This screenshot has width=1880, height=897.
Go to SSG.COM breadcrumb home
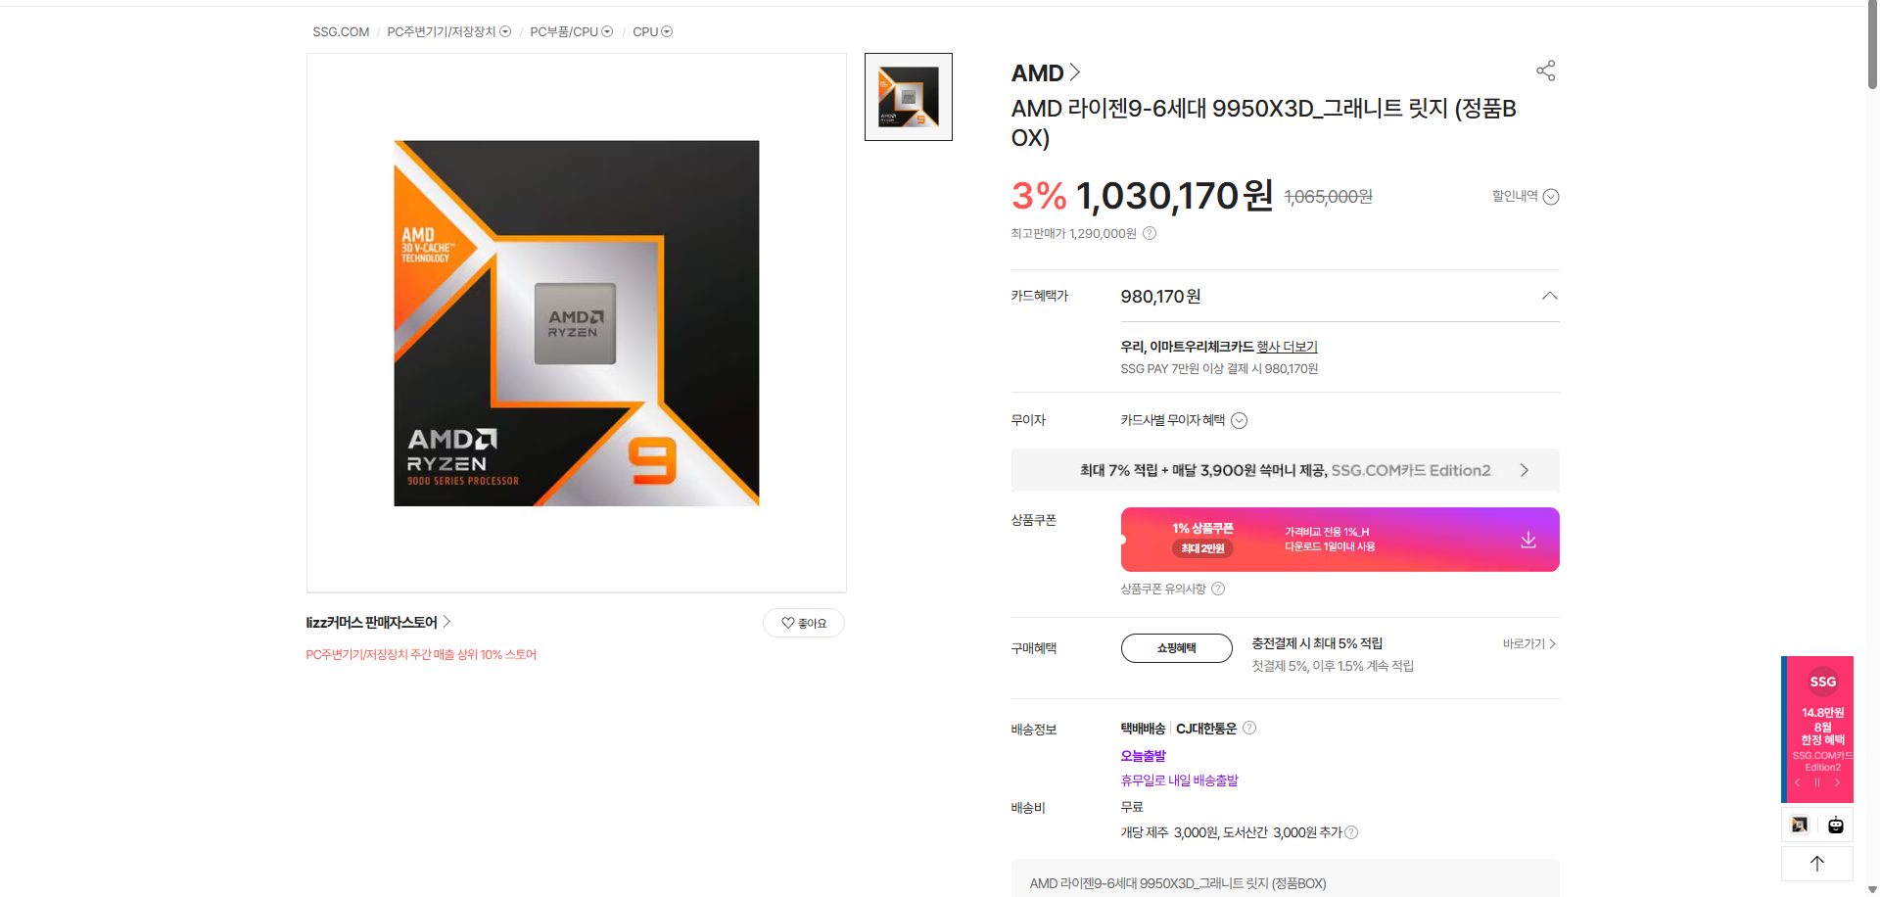341,32
